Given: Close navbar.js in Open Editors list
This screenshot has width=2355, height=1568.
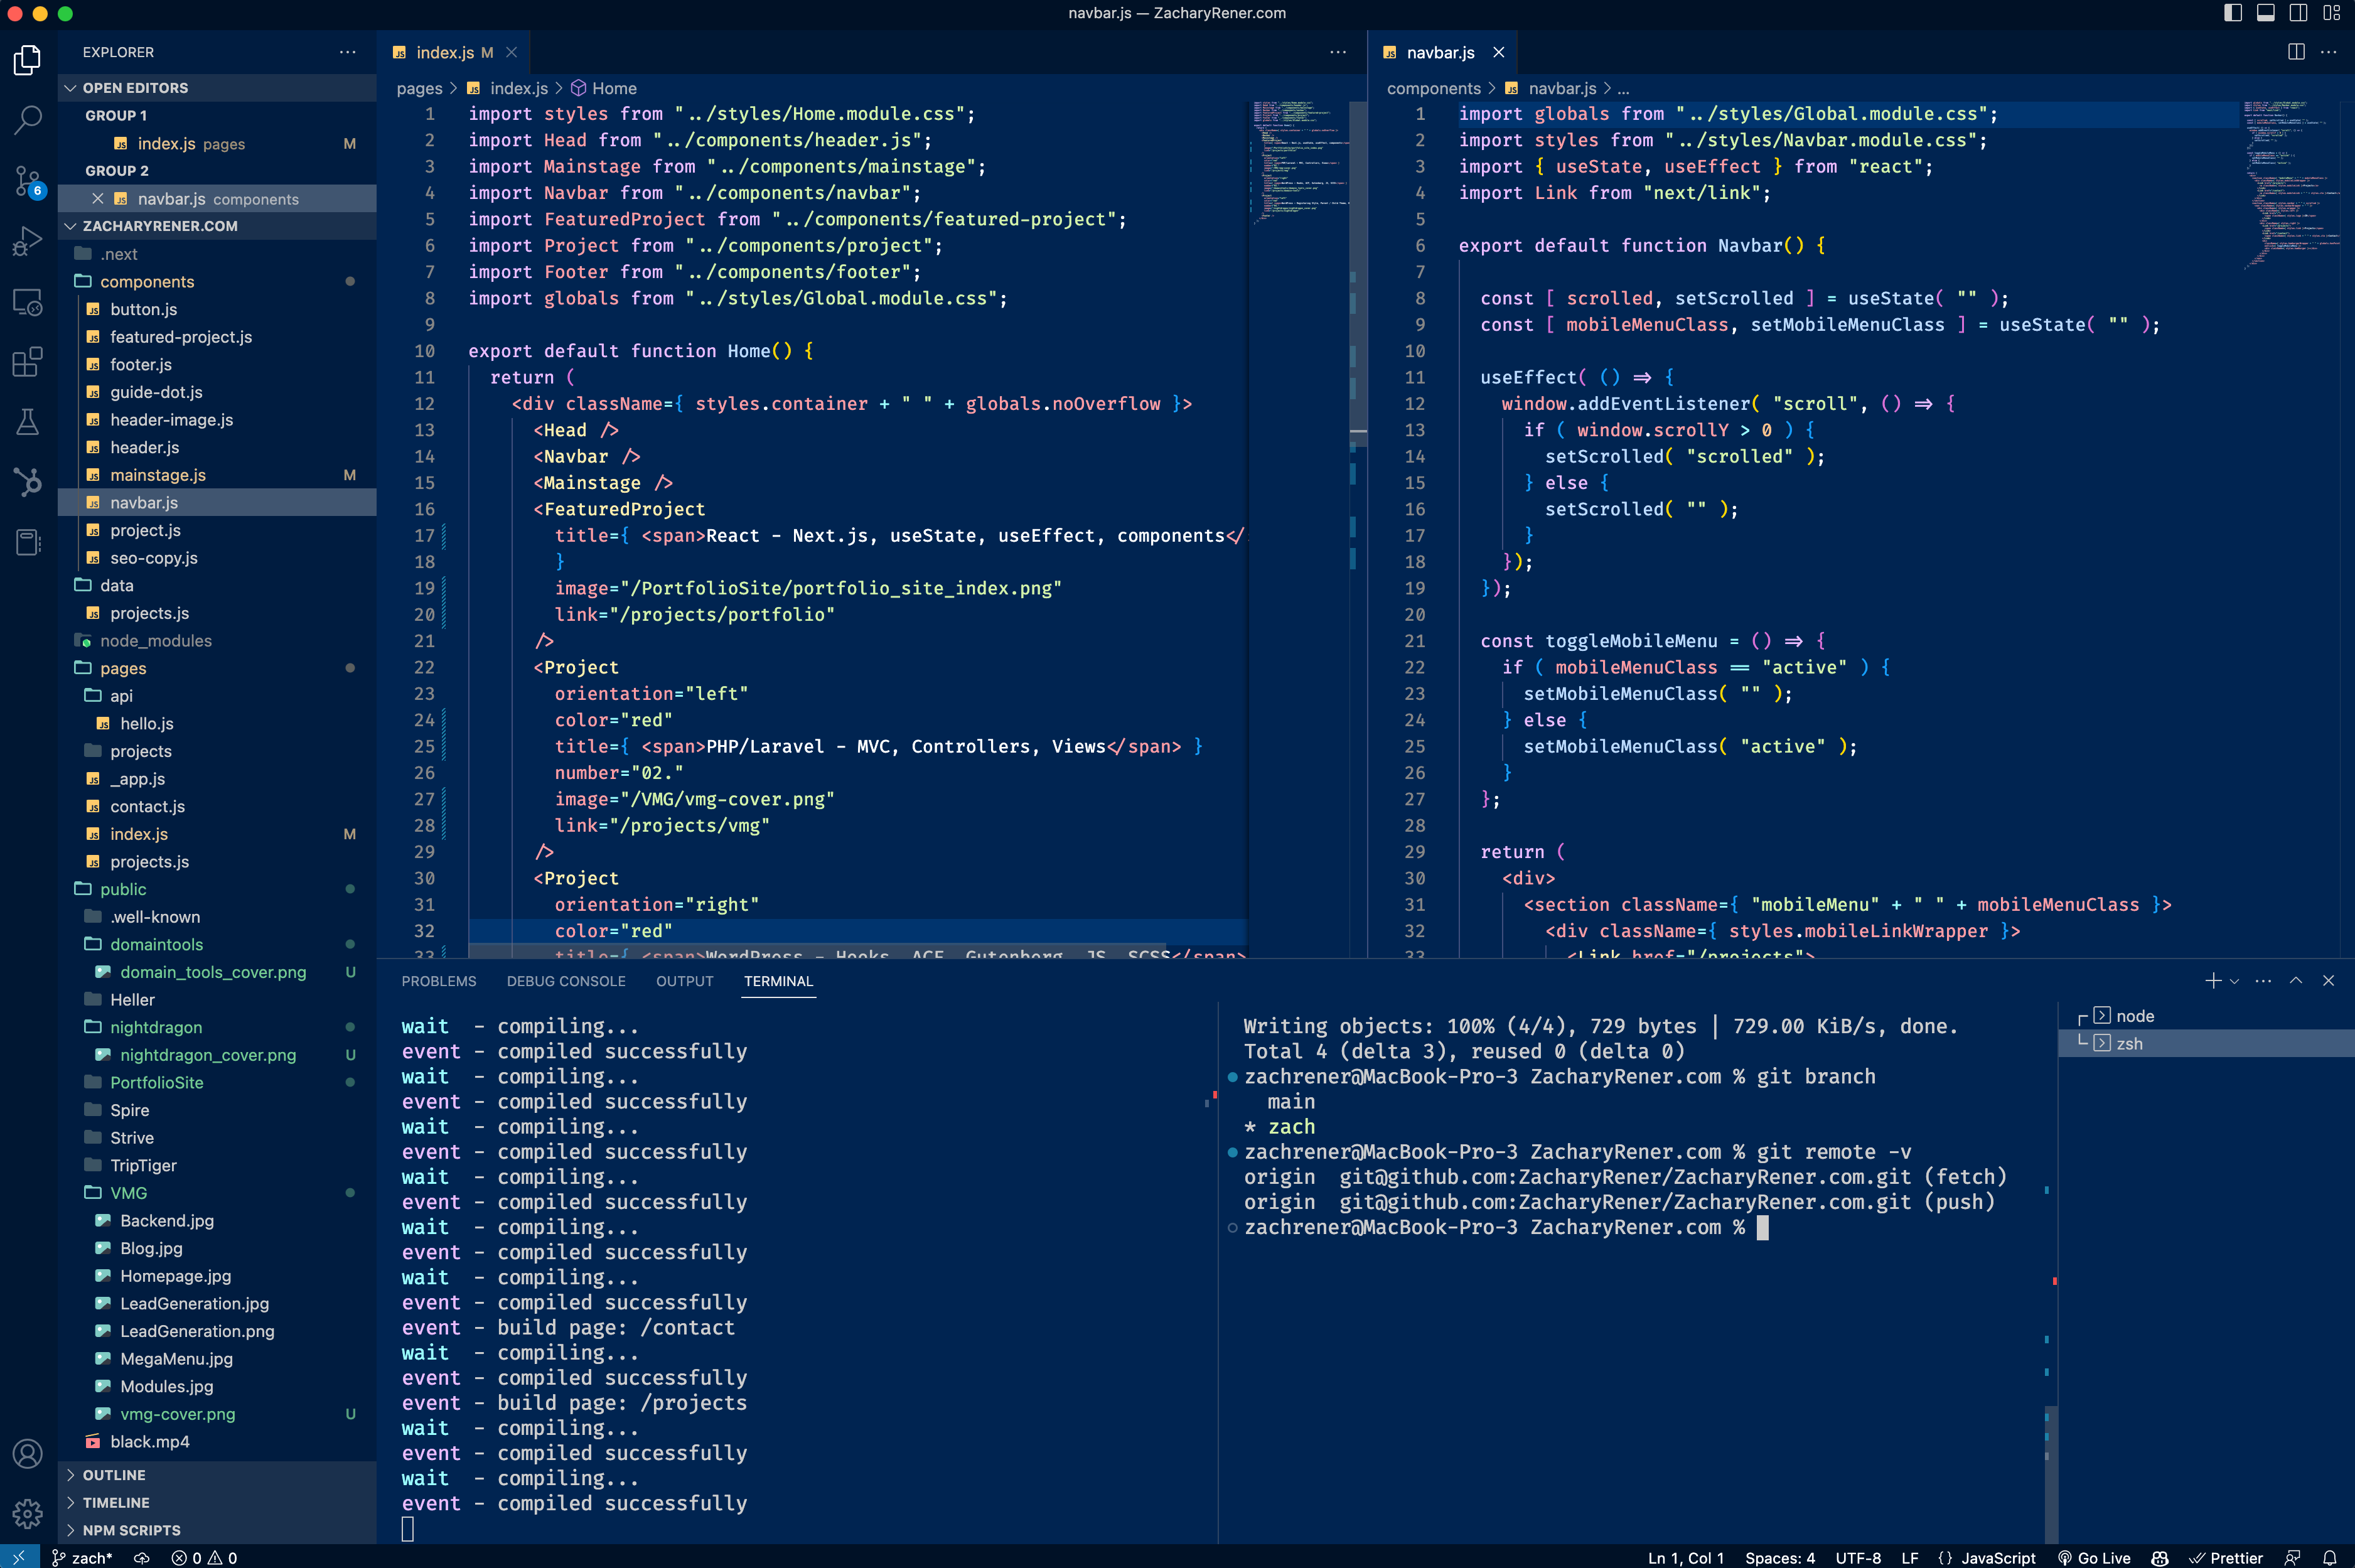Looking at the screenshot, I should click(98, 199).
